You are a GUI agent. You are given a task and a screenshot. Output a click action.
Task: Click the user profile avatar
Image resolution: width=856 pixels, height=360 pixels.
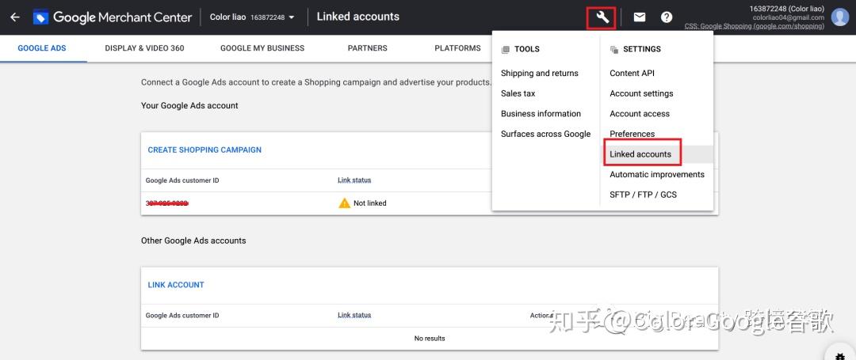pos(839,17)
